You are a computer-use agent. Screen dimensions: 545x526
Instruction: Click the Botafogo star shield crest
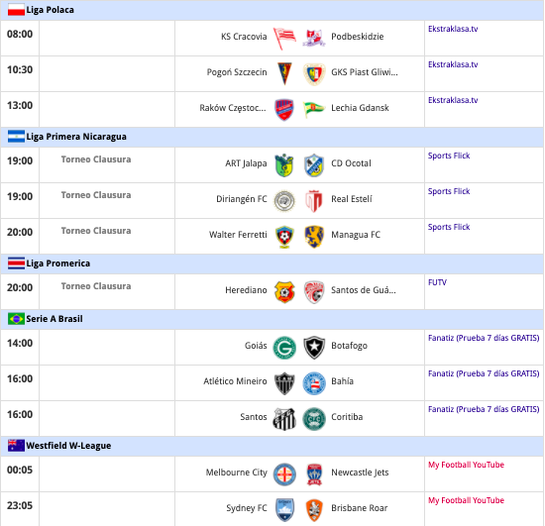pos(314,348)
